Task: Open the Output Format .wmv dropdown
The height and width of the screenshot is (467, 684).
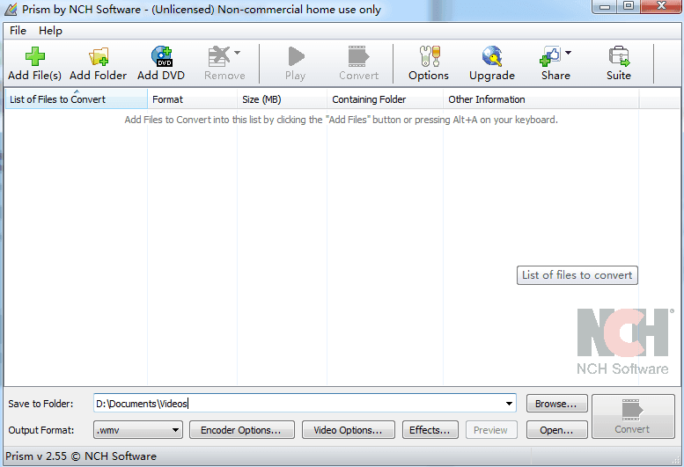Action: tap(138, 430)
